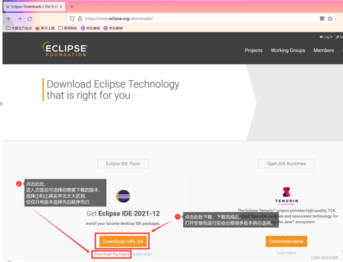Image resolution: width=343 pixels, height=262 pixels.
Task: Open the Download Packages link
Action: (111, 254)
